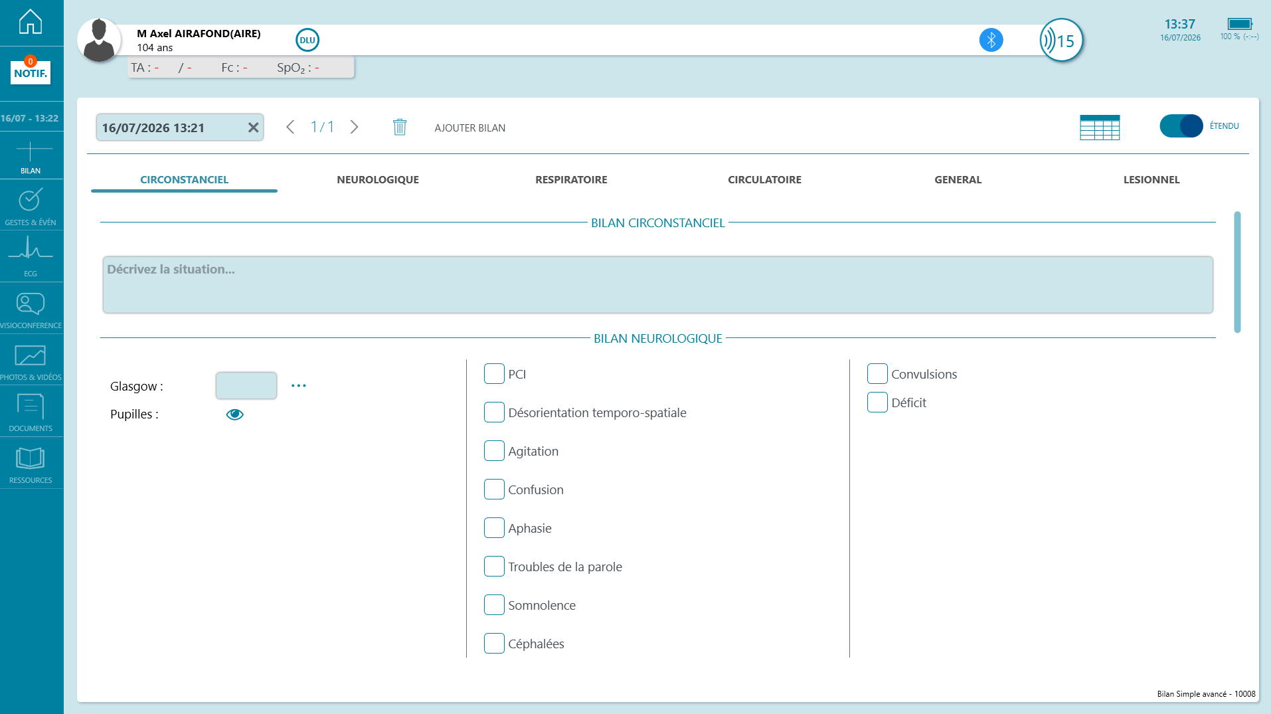Viewport: 1271px width, 714px height.
Task: Enable the Confusion checkbox
Action: tap(494, 490)
